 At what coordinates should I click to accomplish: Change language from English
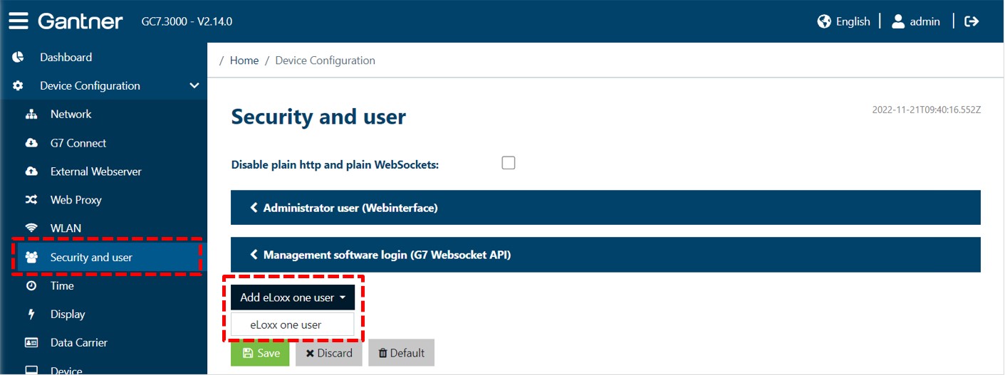point(853,21)
